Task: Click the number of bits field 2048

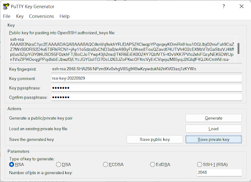Action: (220, 173)
